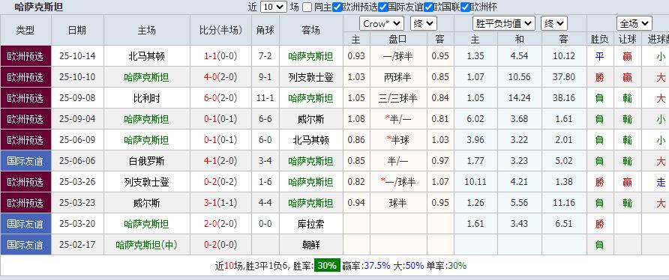Viewport: 669px width, 280px height.
Task: Click the 比分(半场) column header
Action: pos(220,30)
